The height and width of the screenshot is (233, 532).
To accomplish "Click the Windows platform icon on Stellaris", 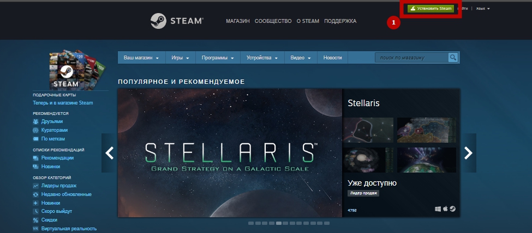I will pos(438,209).
